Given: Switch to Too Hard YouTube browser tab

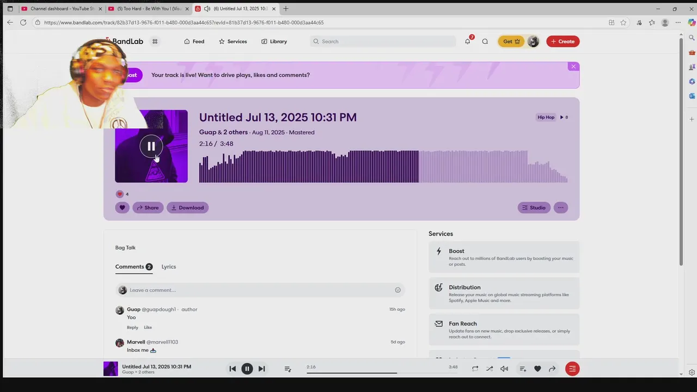Looking at the screenshot, I should (149, 9).
